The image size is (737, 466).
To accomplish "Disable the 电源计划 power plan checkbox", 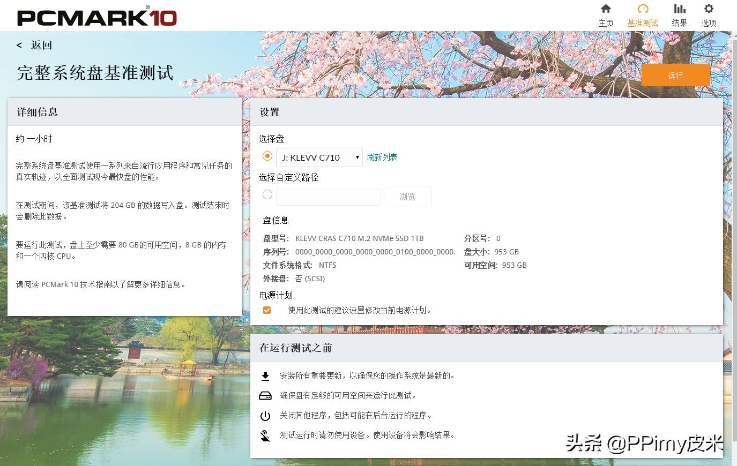I will tap(266, 310).
